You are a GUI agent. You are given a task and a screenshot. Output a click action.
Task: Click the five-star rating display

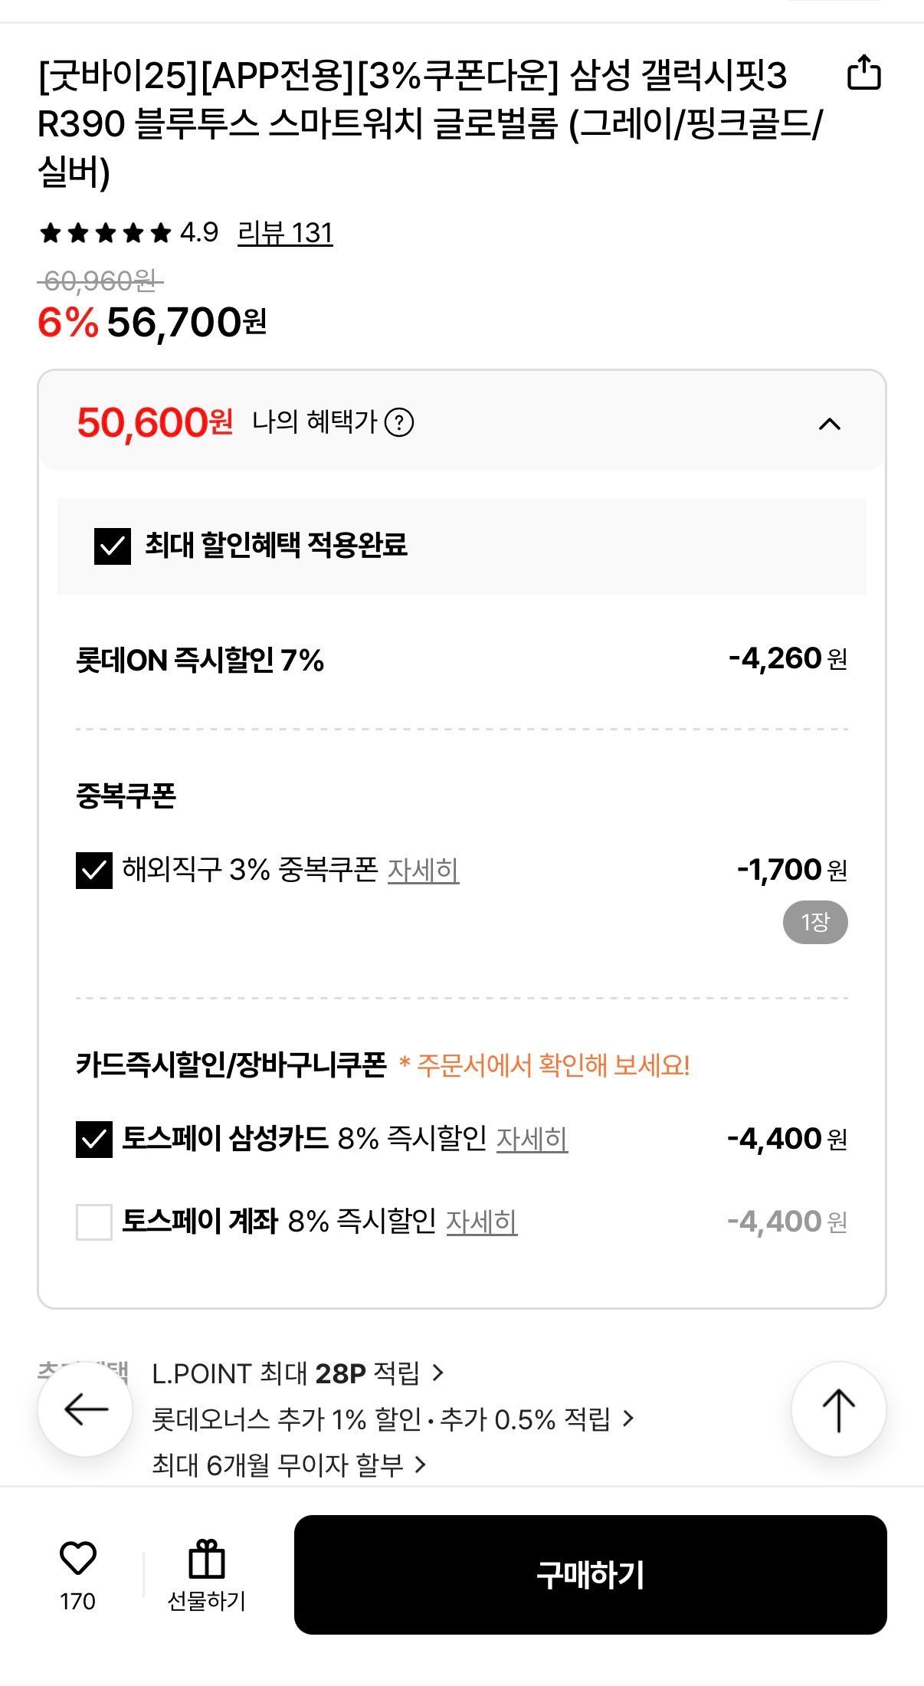click(x=106, y=233)
